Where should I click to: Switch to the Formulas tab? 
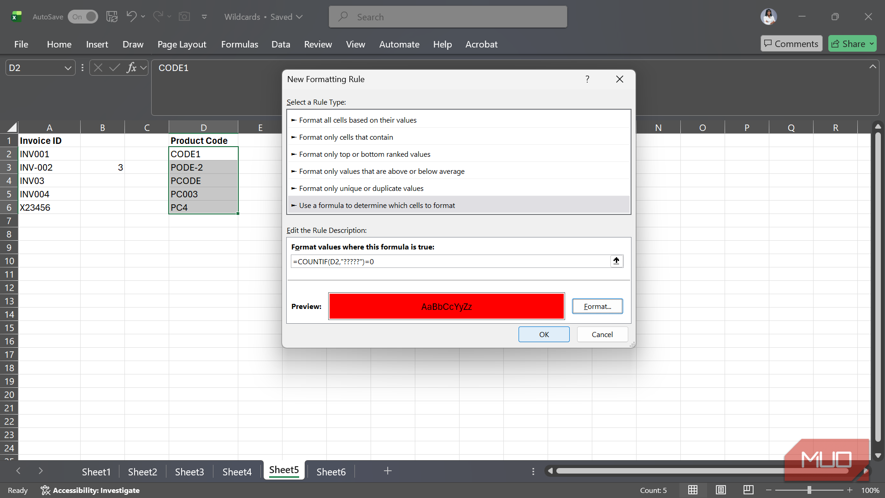pos(240,44)
